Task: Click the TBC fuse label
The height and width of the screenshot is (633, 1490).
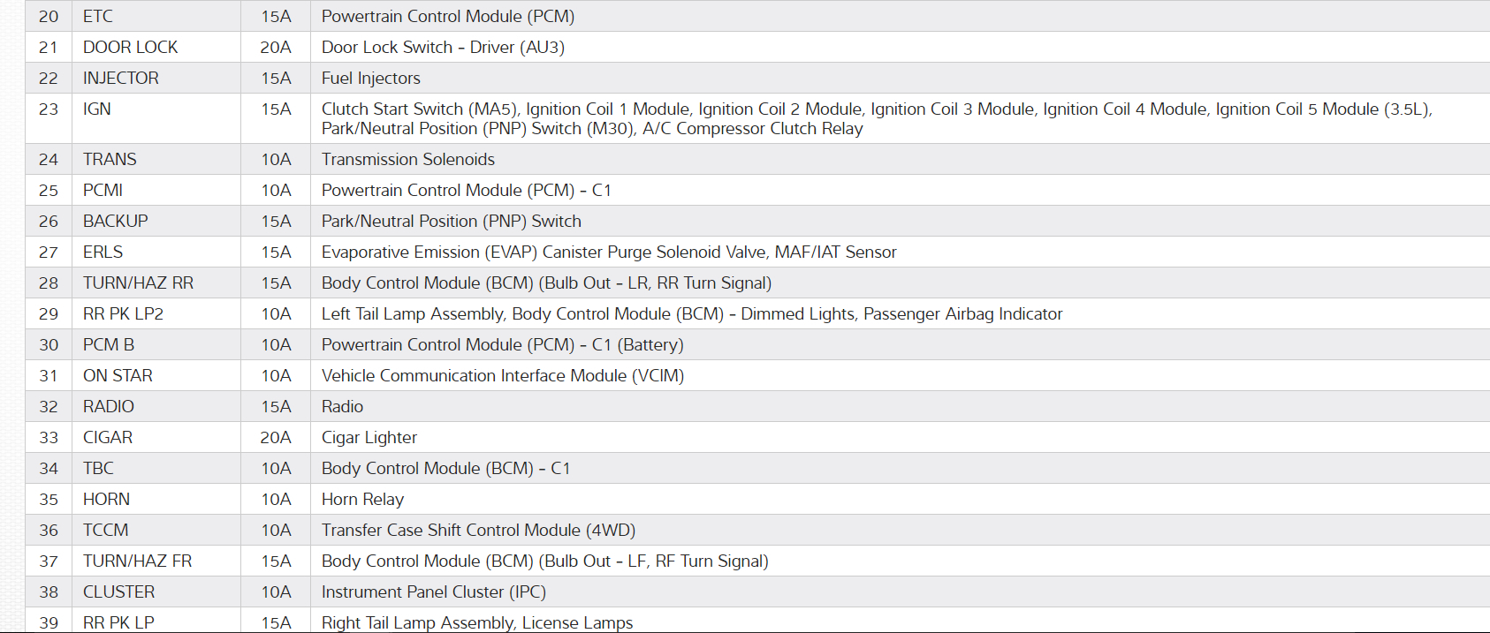Action: (x=98, y=469)
